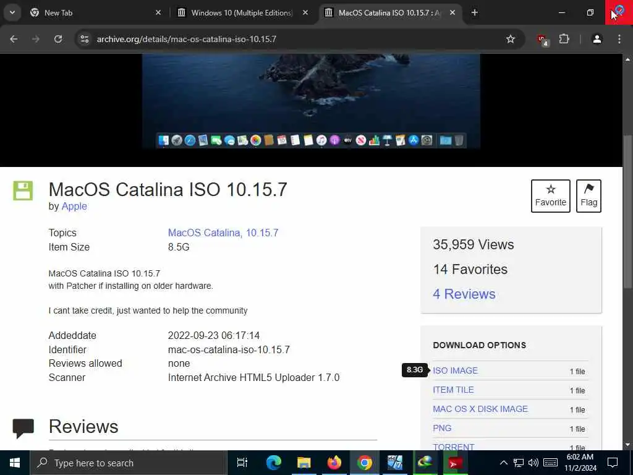
Task: Download the MAC OS X DISK IMAGE option
Action: [x=480, y=409]
